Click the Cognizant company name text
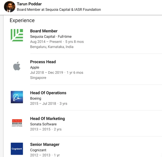162x157 pixels. click(38, 150)
